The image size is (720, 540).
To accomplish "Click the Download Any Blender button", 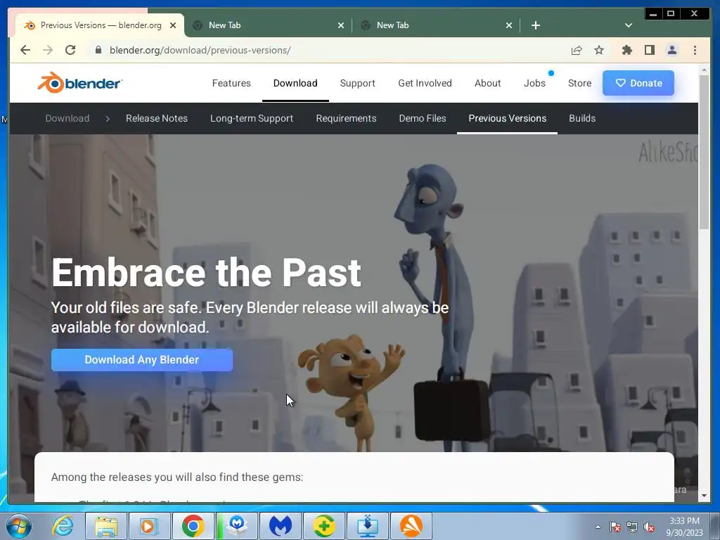I will (142, 360).
